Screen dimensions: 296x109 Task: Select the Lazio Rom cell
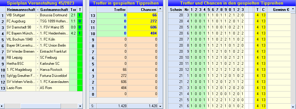pyautogui.click(x=21, y=88)
